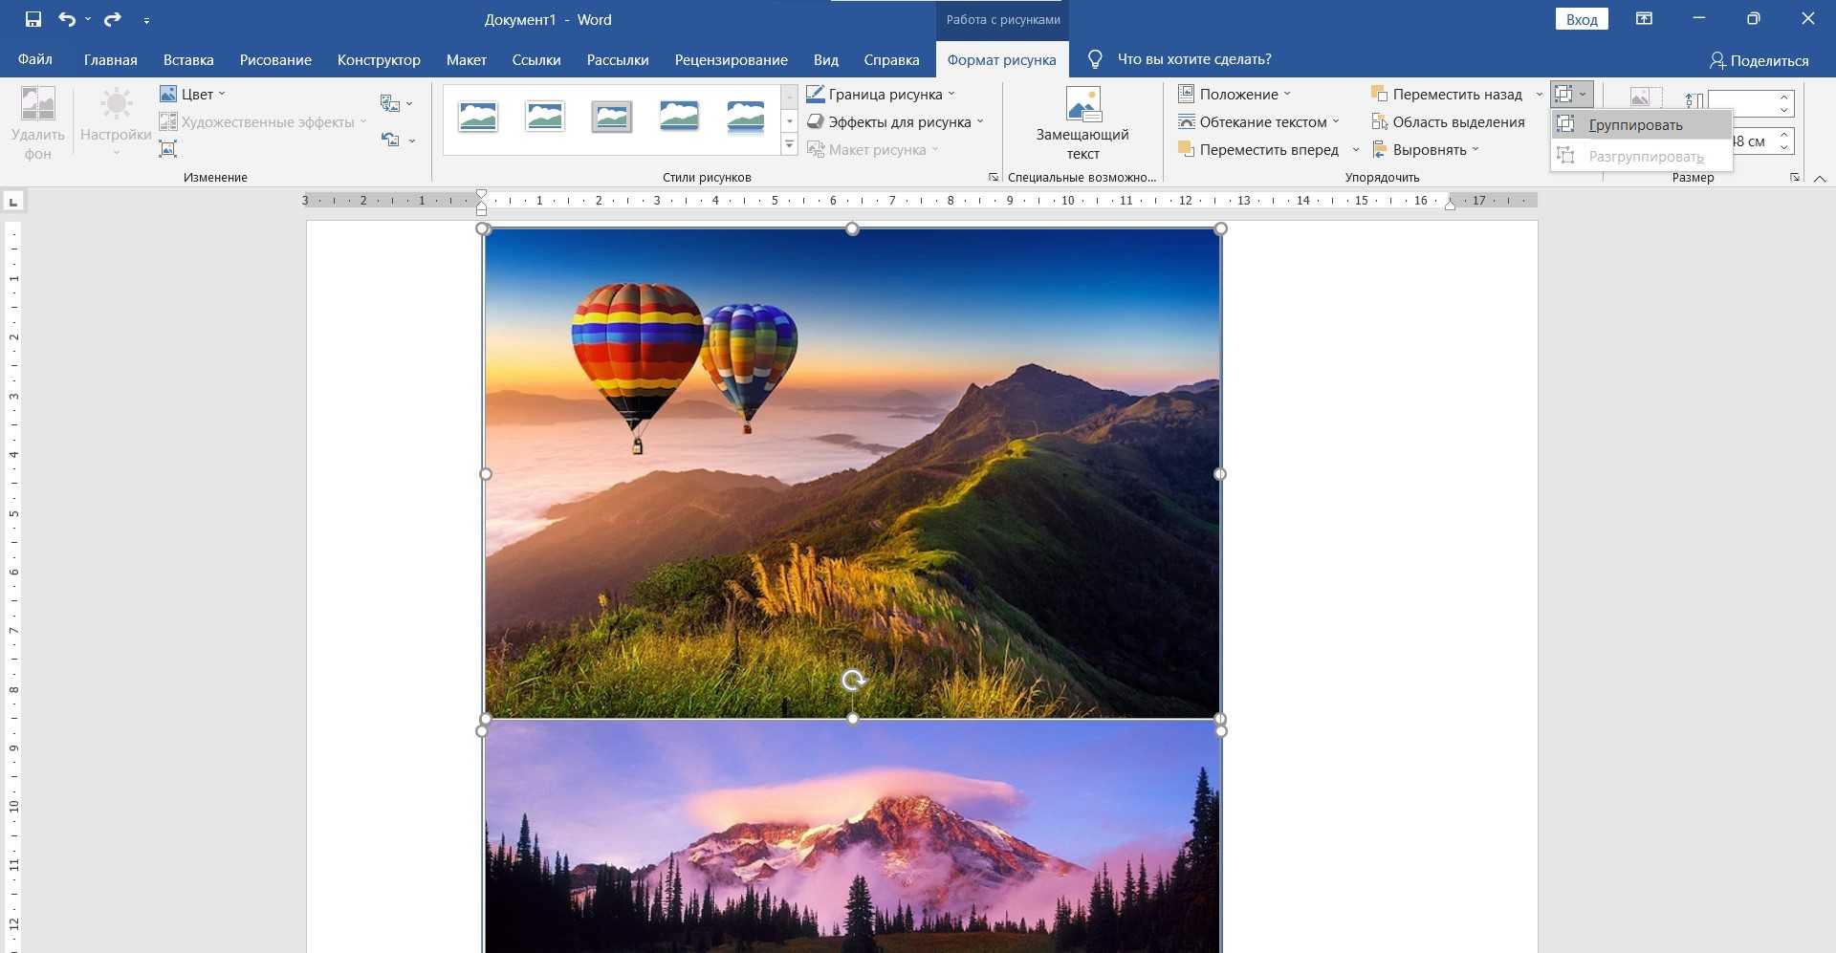Click the Область выделения button
This screenshot has height=953, width=1836.
tap(1448, 122)
